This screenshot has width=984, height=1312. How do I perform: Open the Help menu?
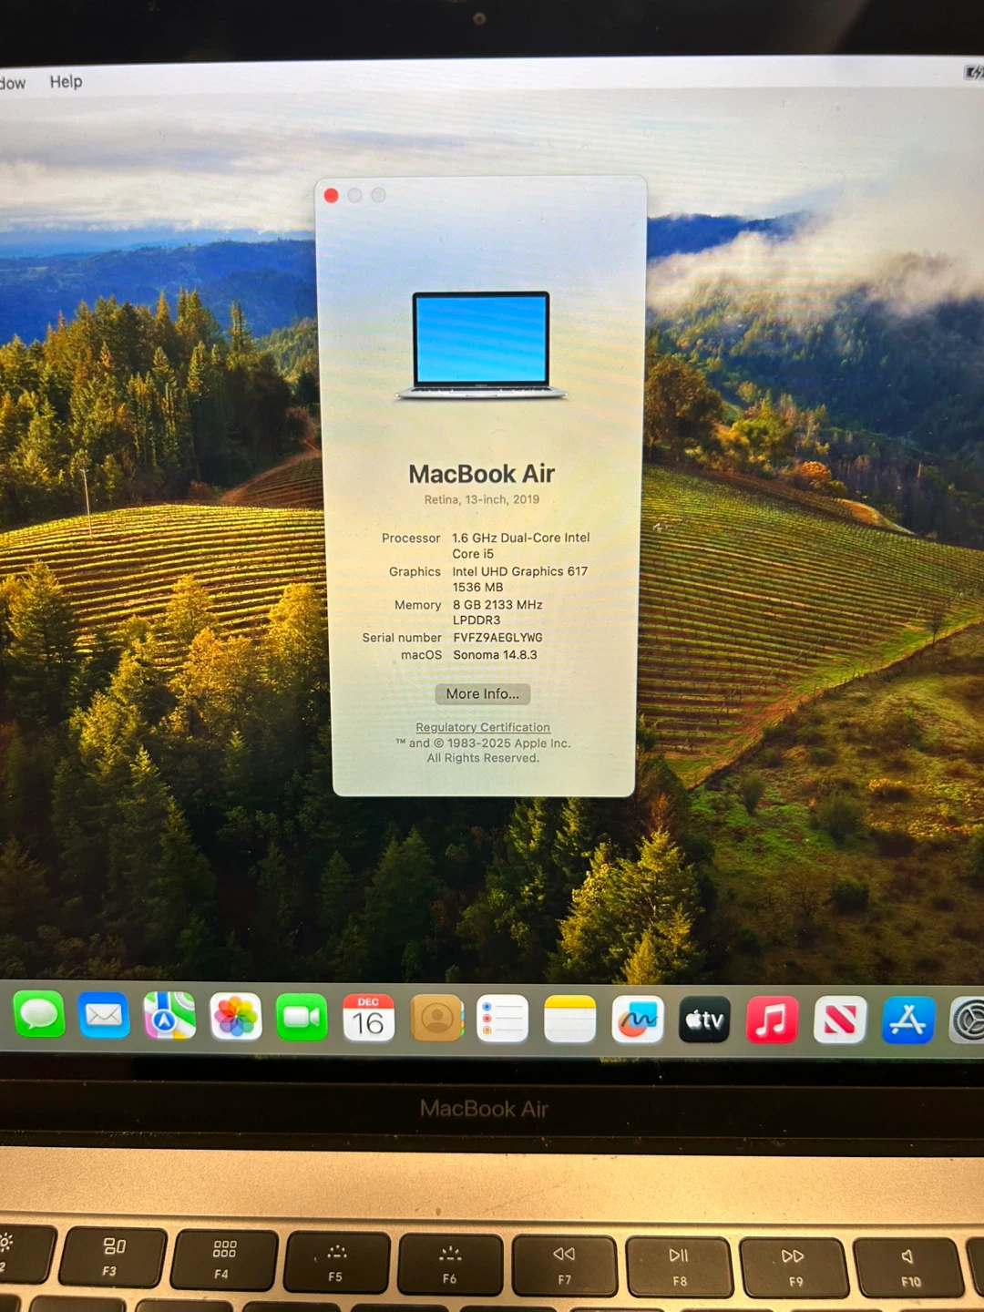click(x=66, y=82)
